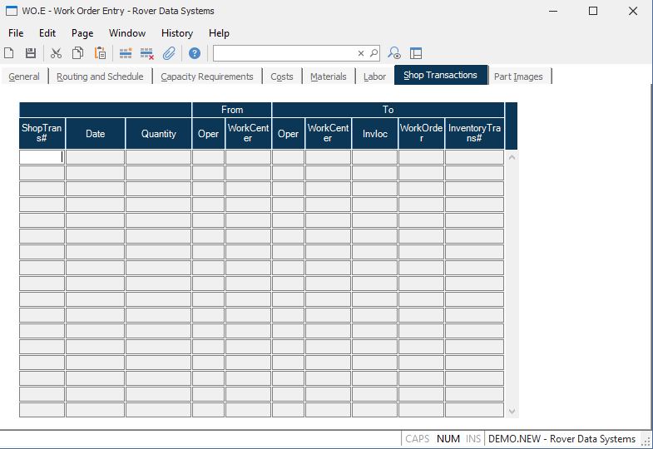The image size is (653, 449).
Task: Click the Cut scissors icon
Action: coord(57,53)
